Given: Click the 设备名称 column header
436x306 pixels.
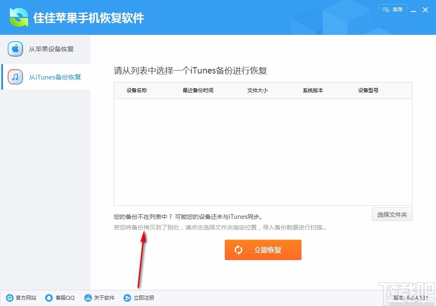Looking at the screenshot, I should pyautogui.click(x=136, y=90).
